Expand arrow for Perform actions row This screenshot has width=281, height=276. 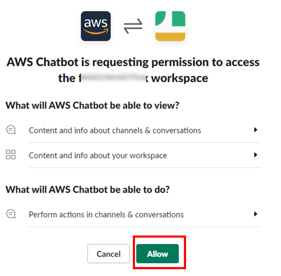pos(255,214)
